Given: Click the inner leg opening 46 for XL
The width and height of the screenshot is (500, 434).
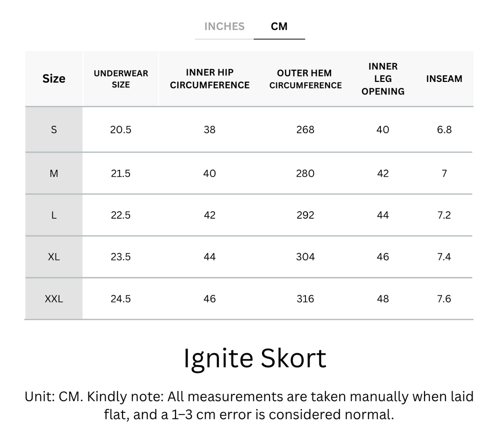Looking at the screenshot, I should [382, 257].
